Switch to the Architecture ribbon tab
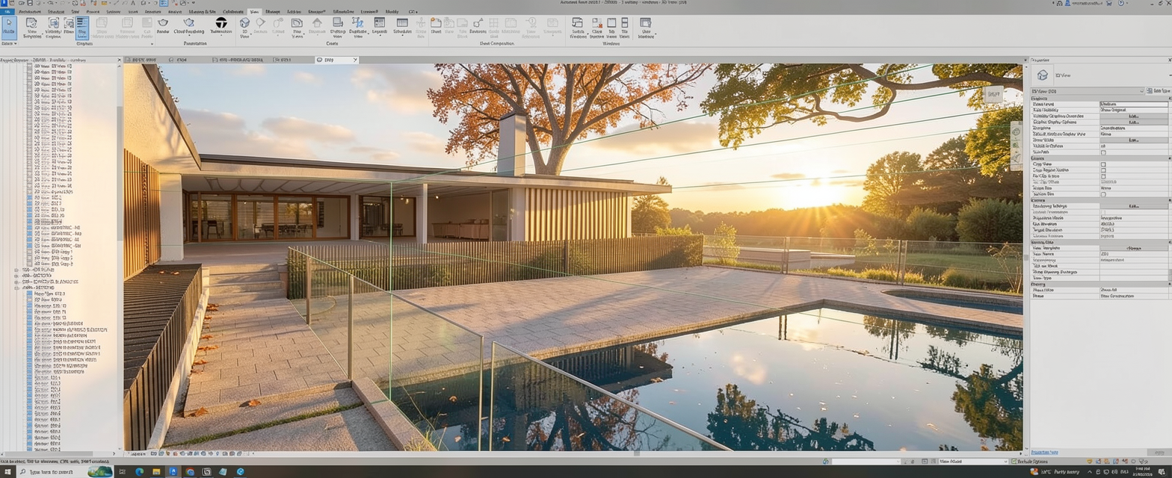This screenshot has height=478, width=1172. click(x=30, y=12)
